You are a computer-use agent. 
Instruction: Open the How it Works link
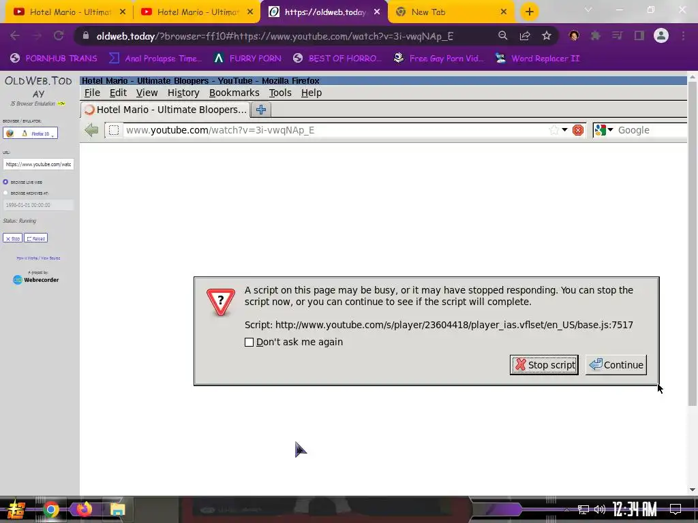tap(27, 258)
